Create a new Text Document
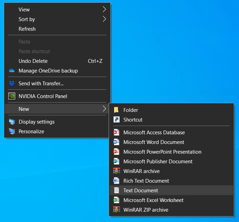239x222 pixels. click(x=141, y=191)
